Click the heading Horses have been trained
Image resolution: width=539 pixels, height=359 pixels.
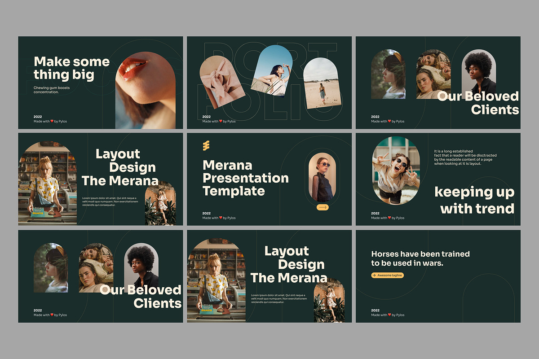[420, 258]
